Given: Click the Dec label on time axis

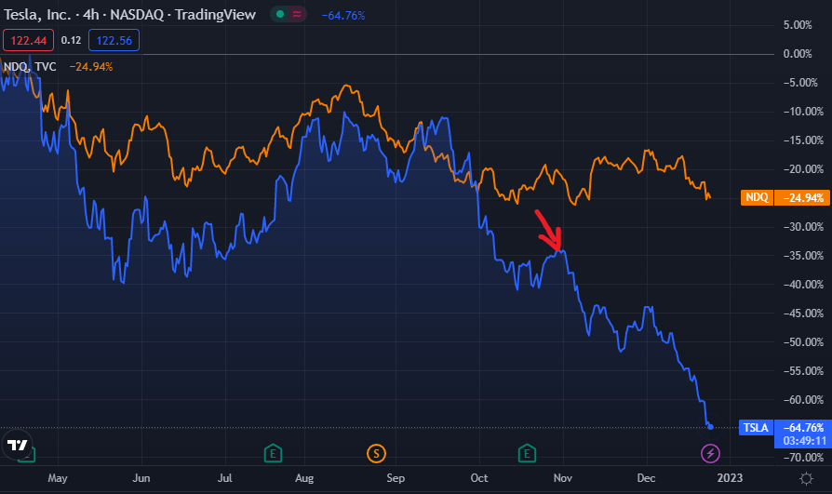Looking at the screenshot, I should coord(646,478).
